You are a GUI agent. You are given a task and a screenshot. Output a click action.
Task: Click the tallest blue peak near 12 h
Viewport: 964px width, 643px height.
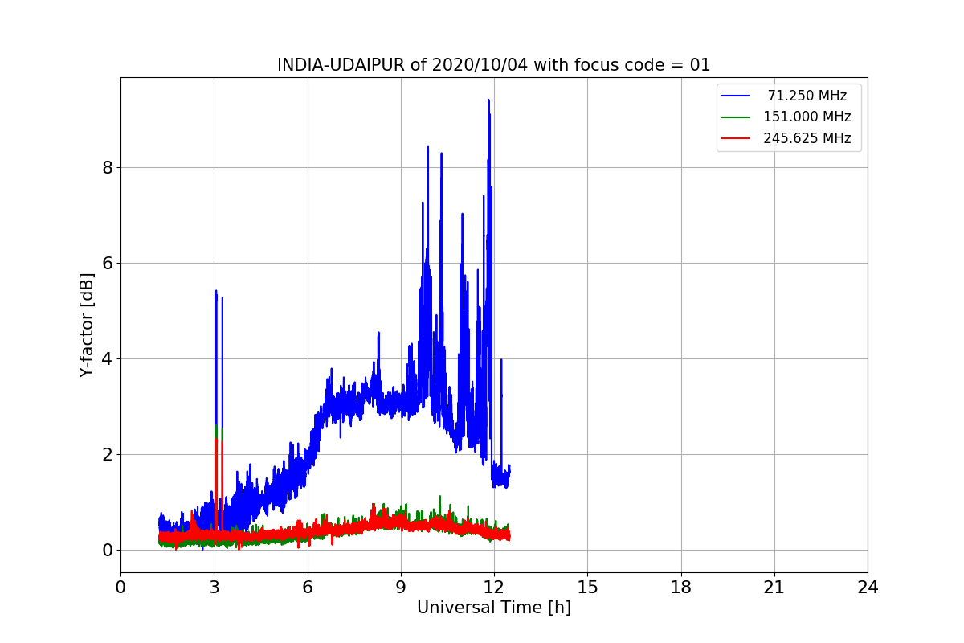pyautogui.click(x=488, y=101)
